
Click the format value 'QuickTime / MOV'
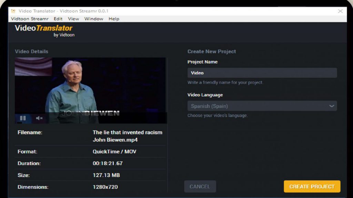click(x=114, y=152)
